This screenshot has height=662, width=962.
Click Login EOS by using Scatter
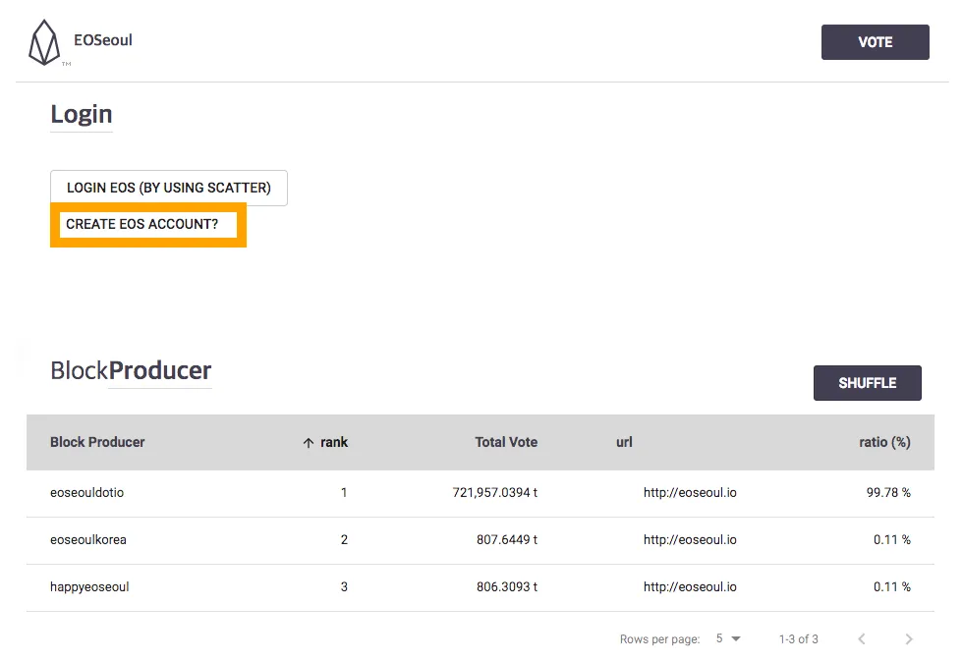[x=169, y=188]
